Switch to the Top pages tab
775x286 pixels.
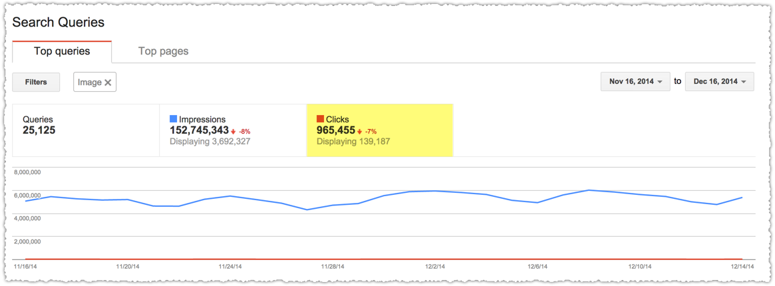point(163,51)
